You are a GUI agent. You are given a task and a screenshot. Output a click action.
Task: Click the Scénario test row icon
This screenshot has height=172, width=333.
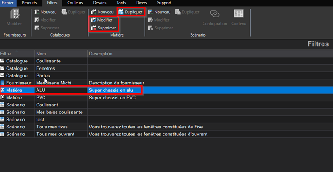coord(2,120)
